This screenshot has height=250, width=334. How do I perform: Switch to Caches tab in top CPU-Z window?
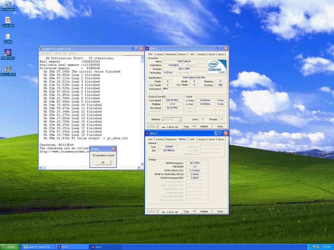click(160, 55)
